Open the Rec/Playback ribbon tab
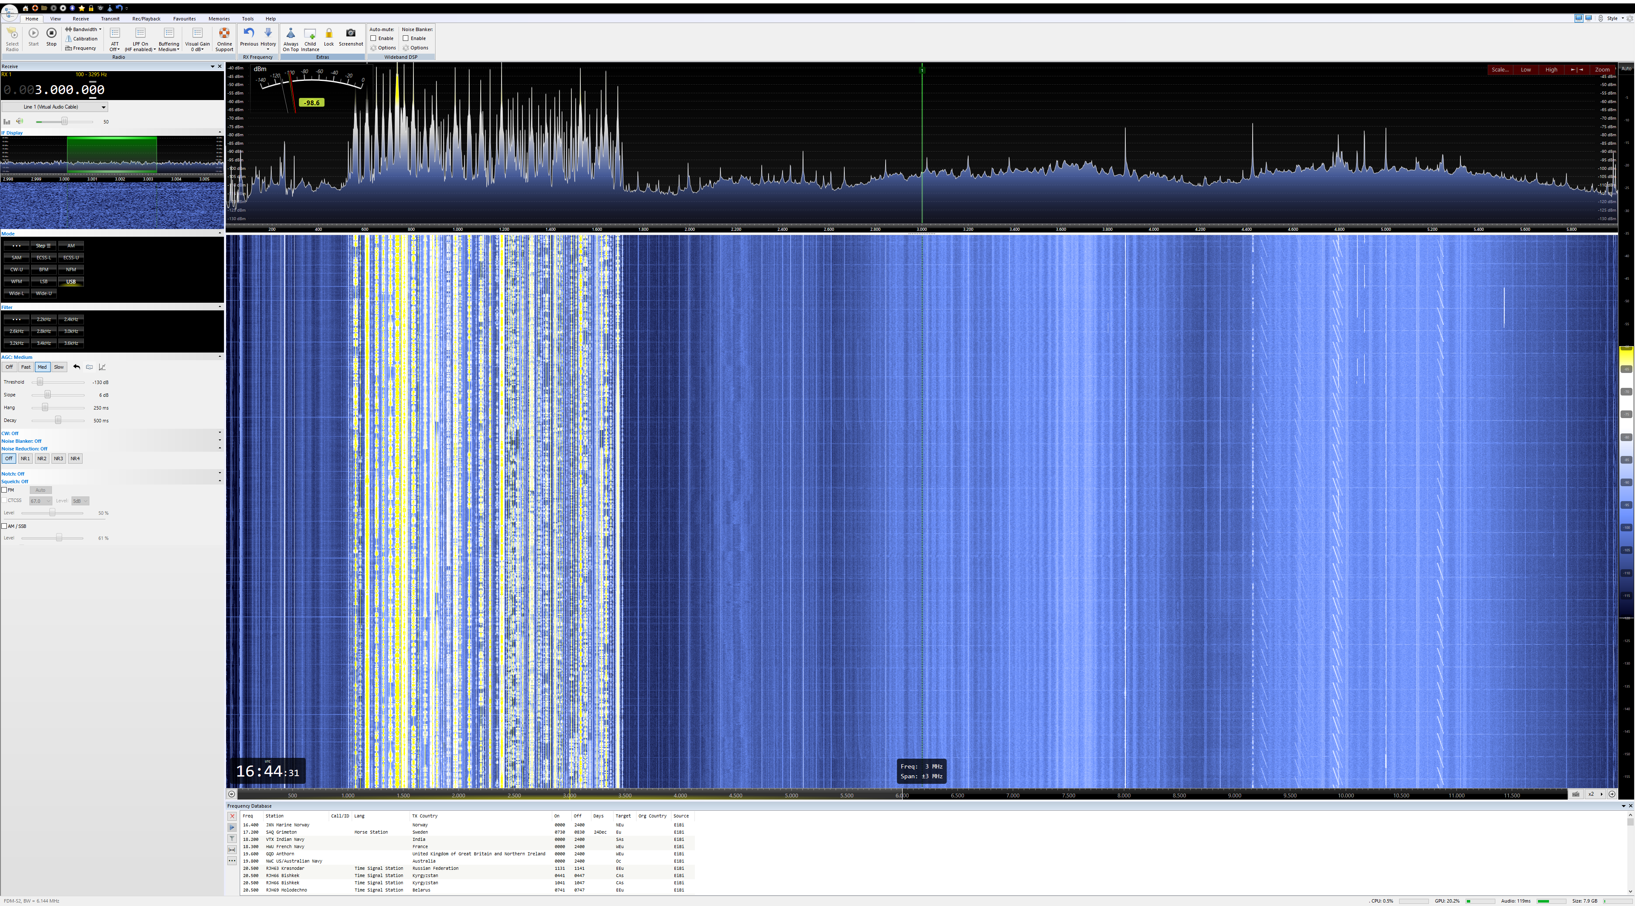The height and width of the screenshot is (906, 1635). [146, 19]
